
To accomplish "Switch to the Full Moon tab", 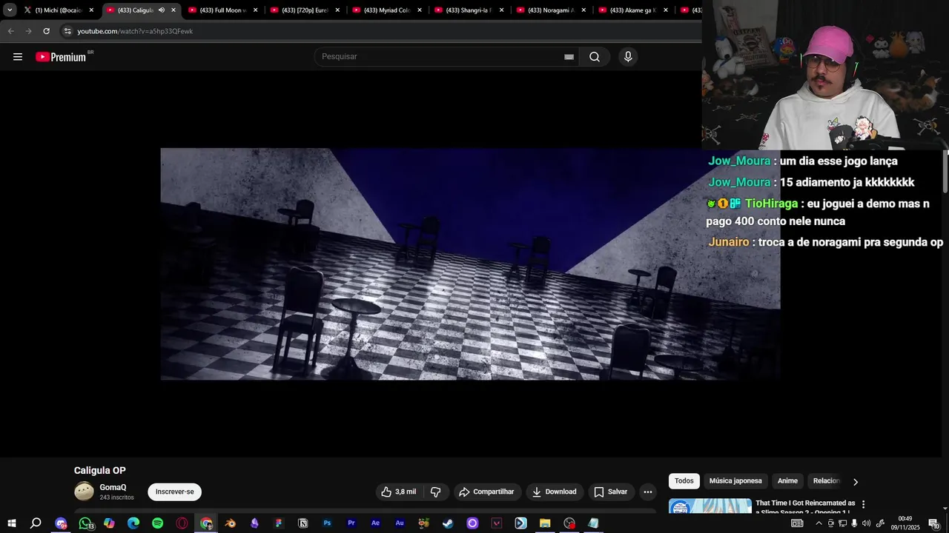I will [x=222, y=10].
